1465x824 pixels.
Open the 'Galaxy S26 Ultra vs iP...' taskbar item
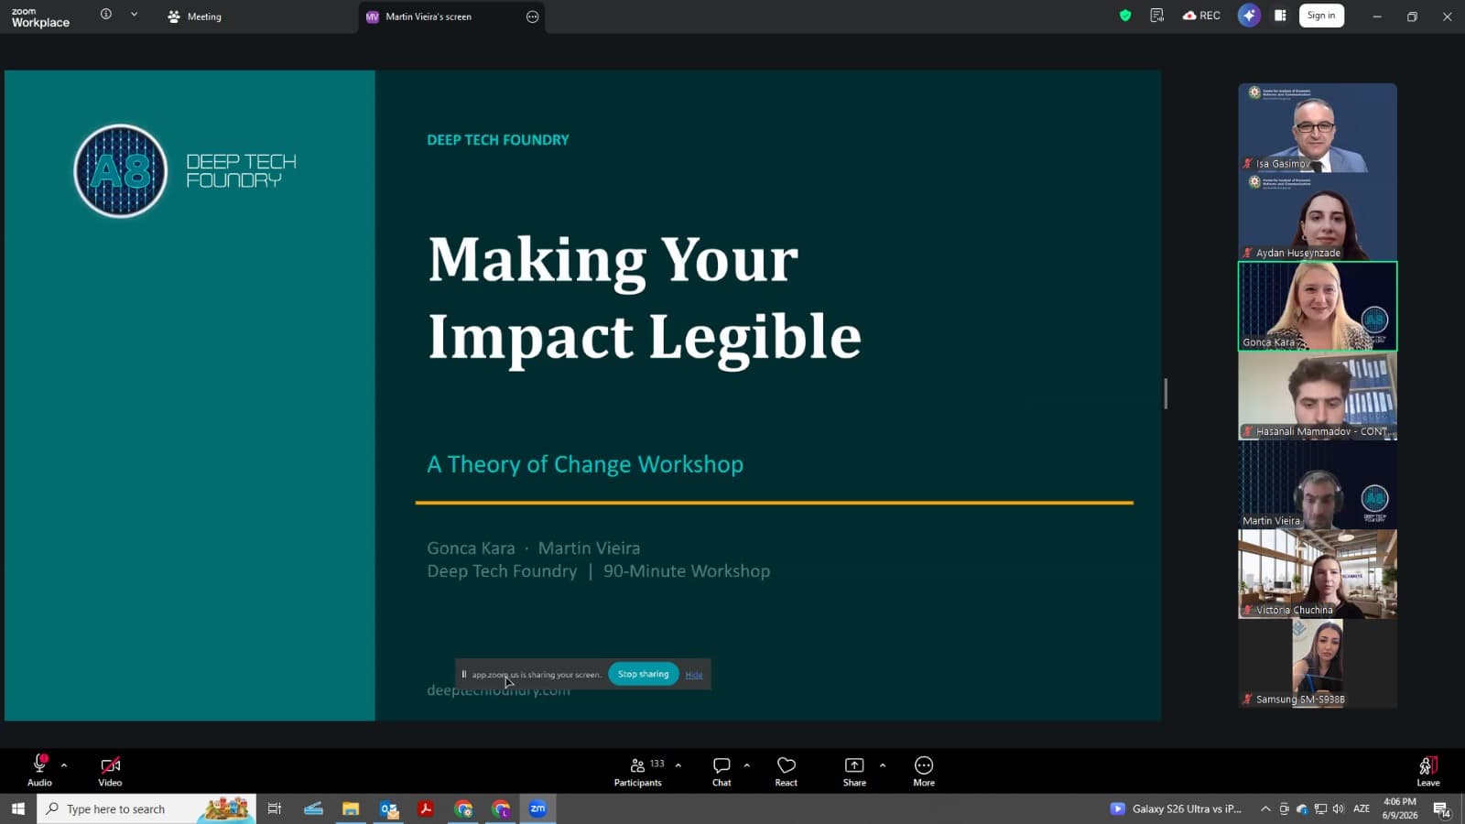click(x=1177, y=808)
